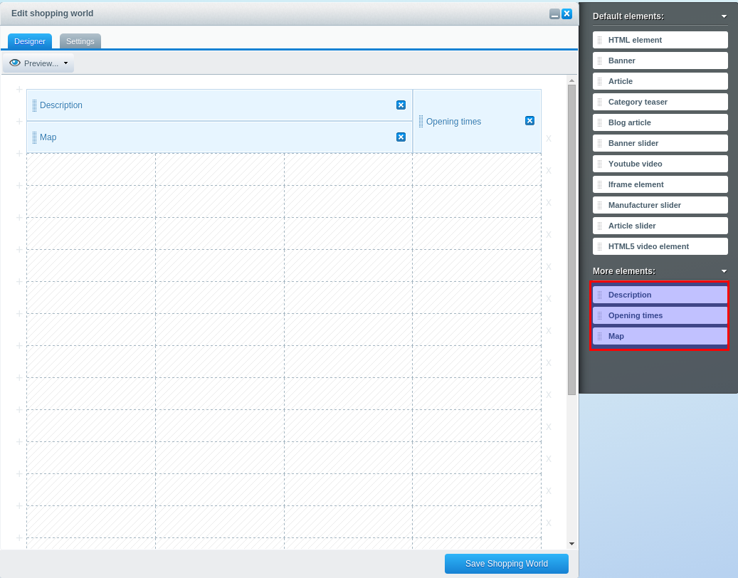Click the drag handle of the Description block

tap(34, 105)
